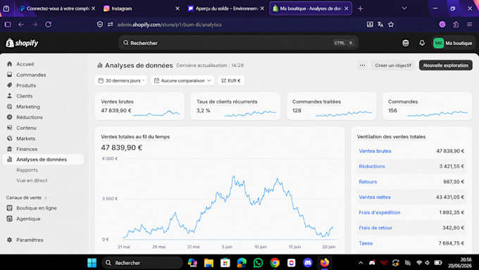Viewport: 479px width, 270px height.
Task: Open Shopify Sidekick assistant icon
Action: point(405,43)
